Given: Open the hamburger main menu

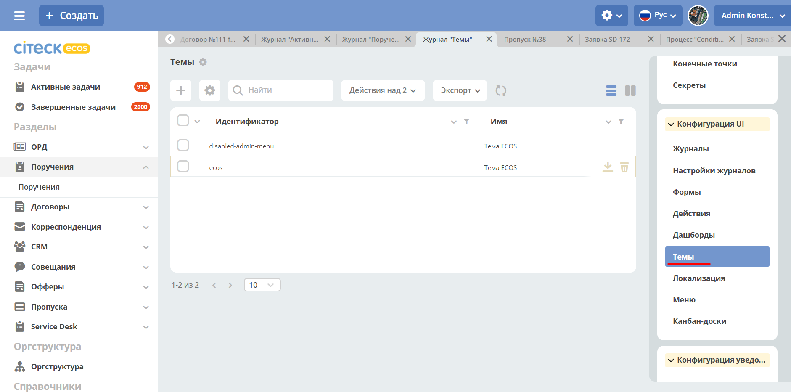Looking at the screenshot, I should [x=19, y=16].
